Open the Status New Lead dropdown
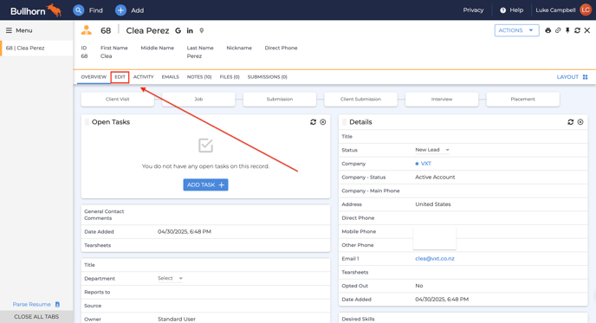 tap(432, 150)
